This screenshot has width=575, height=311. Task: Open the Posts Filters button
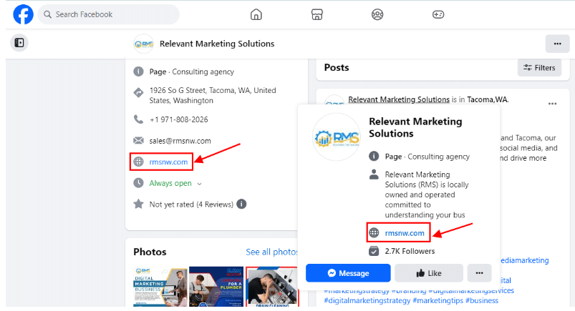539,68
